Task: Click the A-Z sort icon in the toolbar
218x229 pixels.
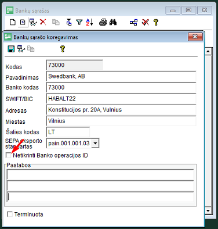Action: (x=89, y=22)
